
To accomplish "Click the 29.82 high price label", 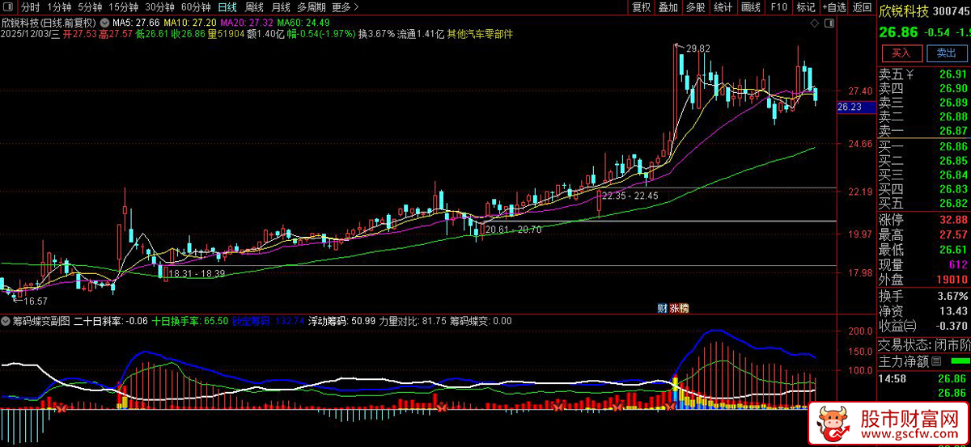I will click(x=698, y=49).
